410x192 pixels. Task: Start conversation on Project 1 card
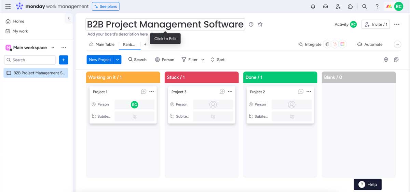pyautogui.click(x=144, y=92)
